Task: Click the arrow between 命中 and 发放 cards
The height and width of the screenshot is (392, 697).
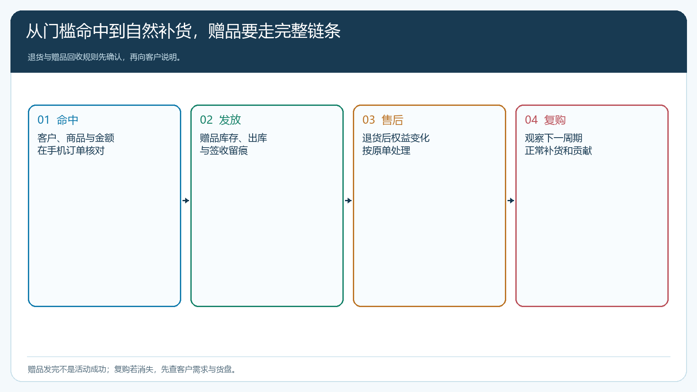Action: (x=186, y=201)
